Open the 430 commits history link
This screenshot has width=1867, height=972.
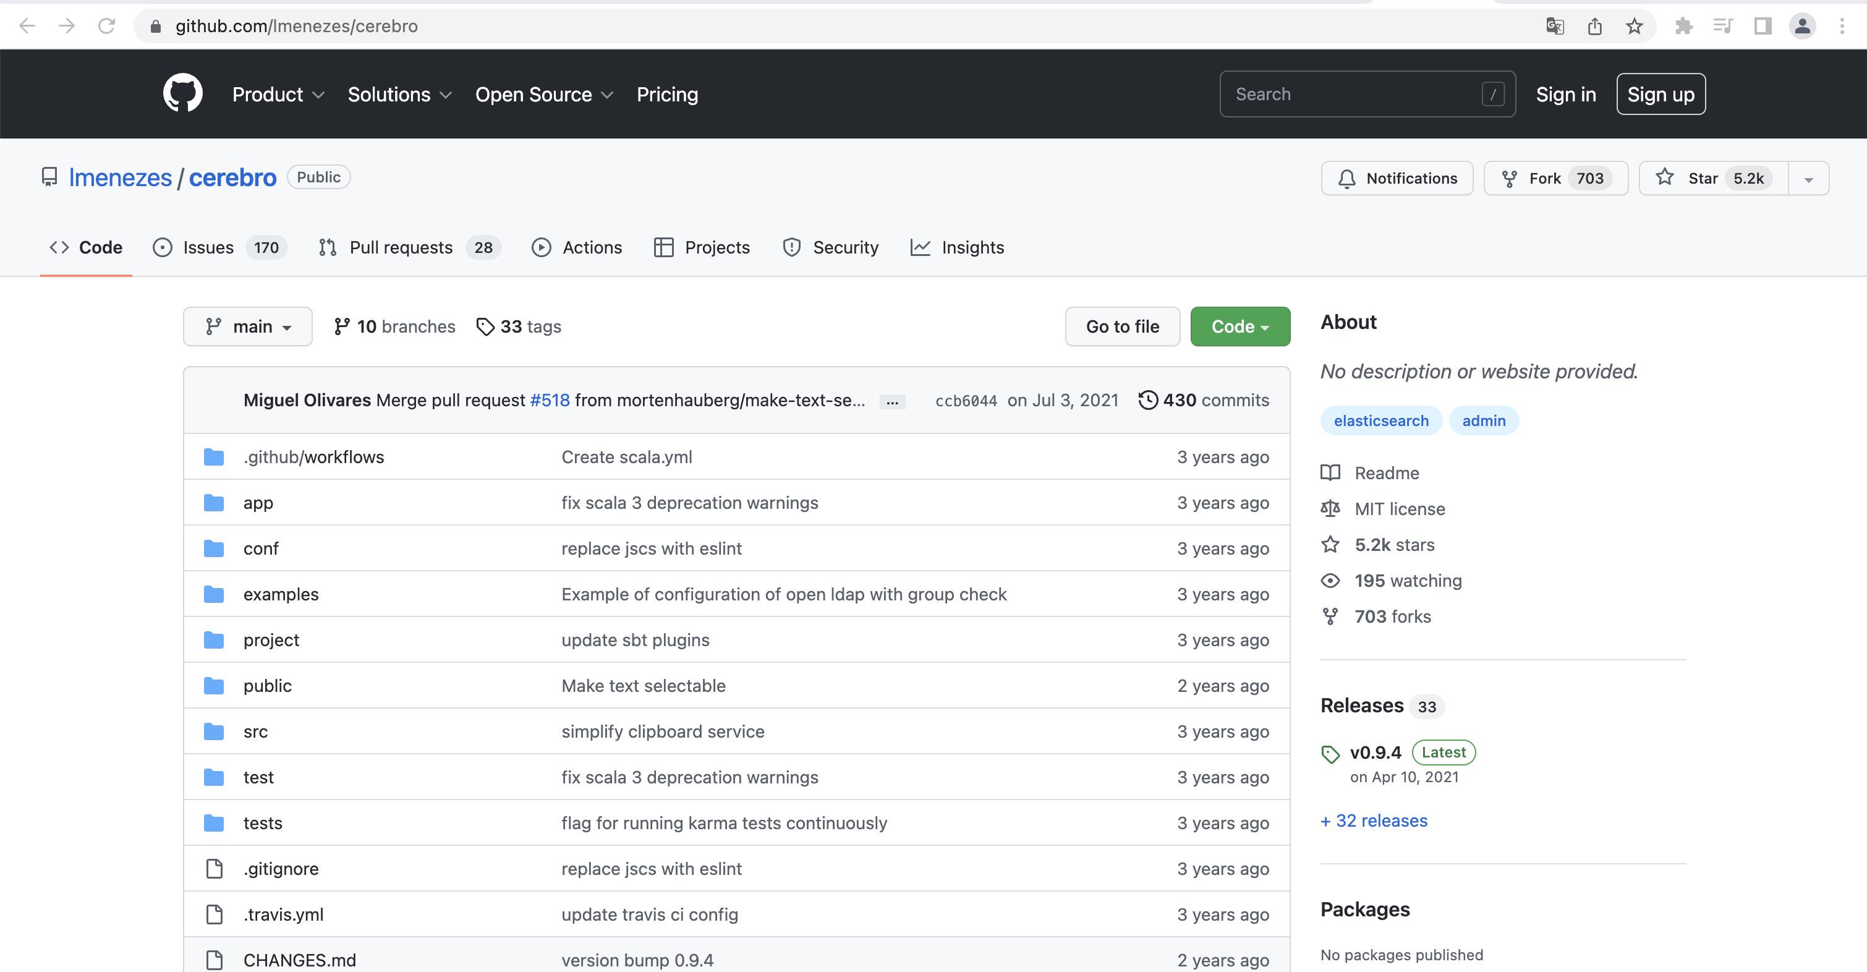[1204, 400]
